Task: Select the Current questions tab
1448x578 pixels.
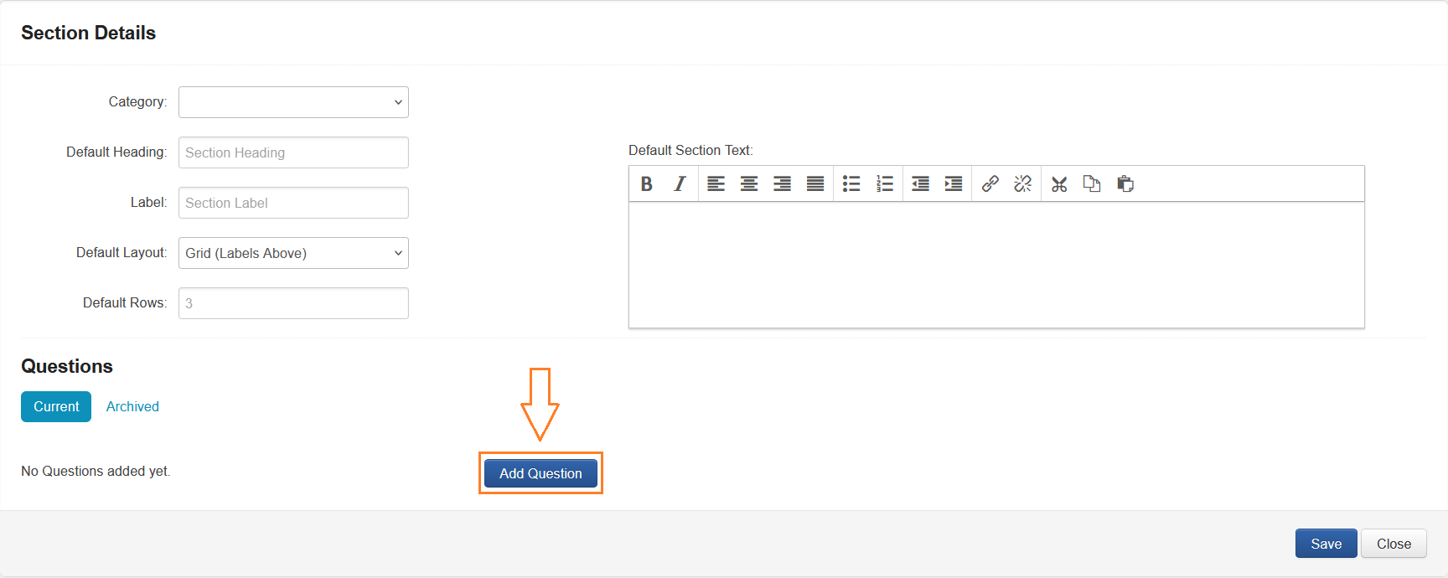Action: [56, 406]
